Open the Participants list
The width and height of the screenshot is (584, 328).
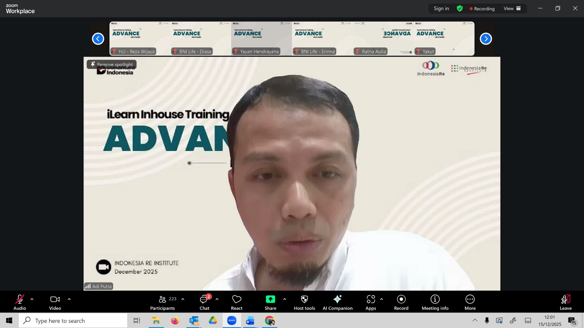coord(163,302)
